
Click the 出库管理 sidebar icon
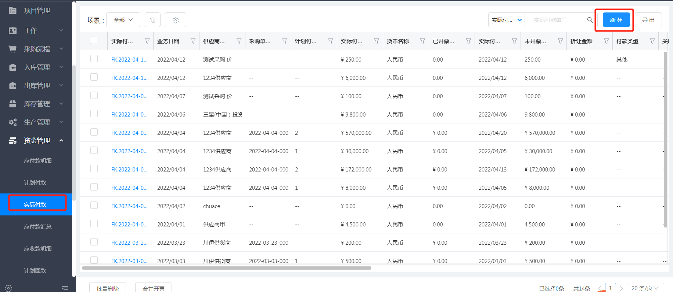click(x=12, y=85)
